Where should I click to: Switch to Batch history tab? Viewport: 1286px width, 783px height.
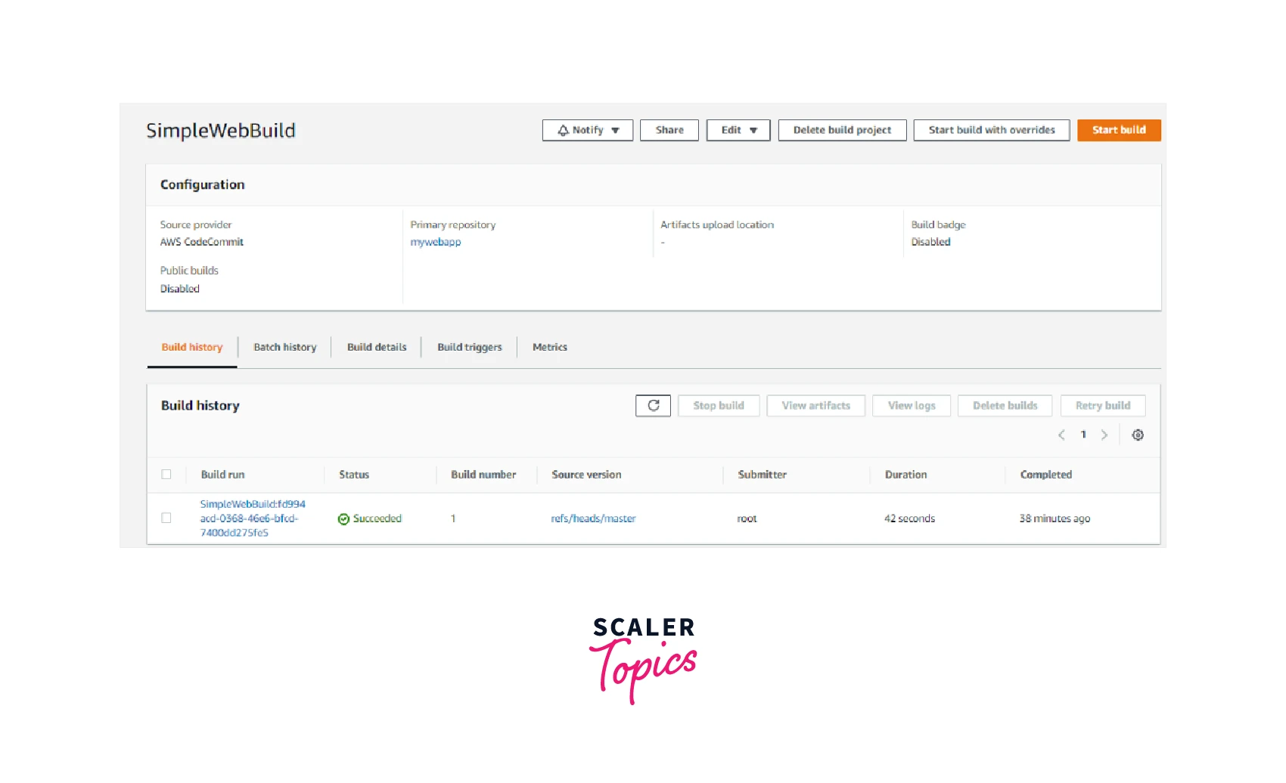[x=284, y=348]
